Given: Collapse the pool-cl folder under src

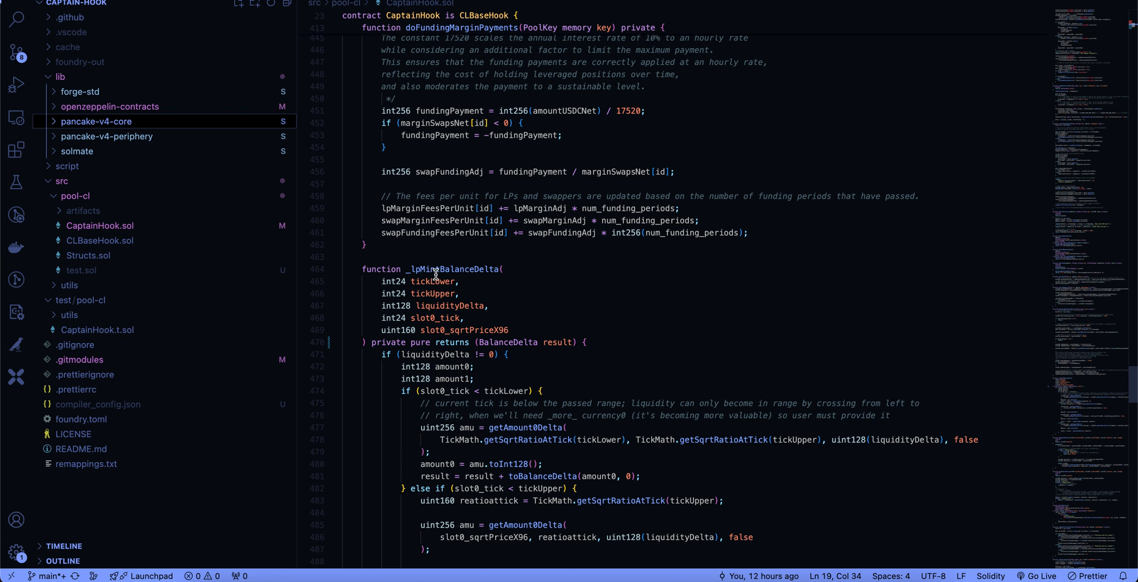Looking at the screenshot, I should point(164,195).
